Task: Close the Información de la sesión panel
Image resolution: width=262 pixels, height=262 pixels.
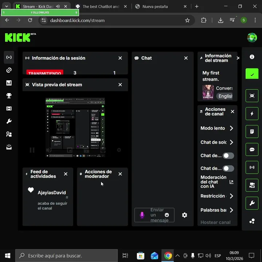Action: tap(120, 58)
